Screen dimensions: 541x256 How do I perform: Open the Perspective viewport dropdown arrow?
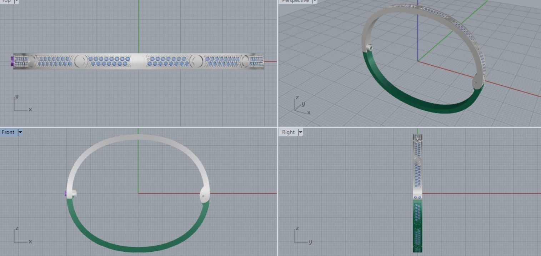(x=314, y=1)
